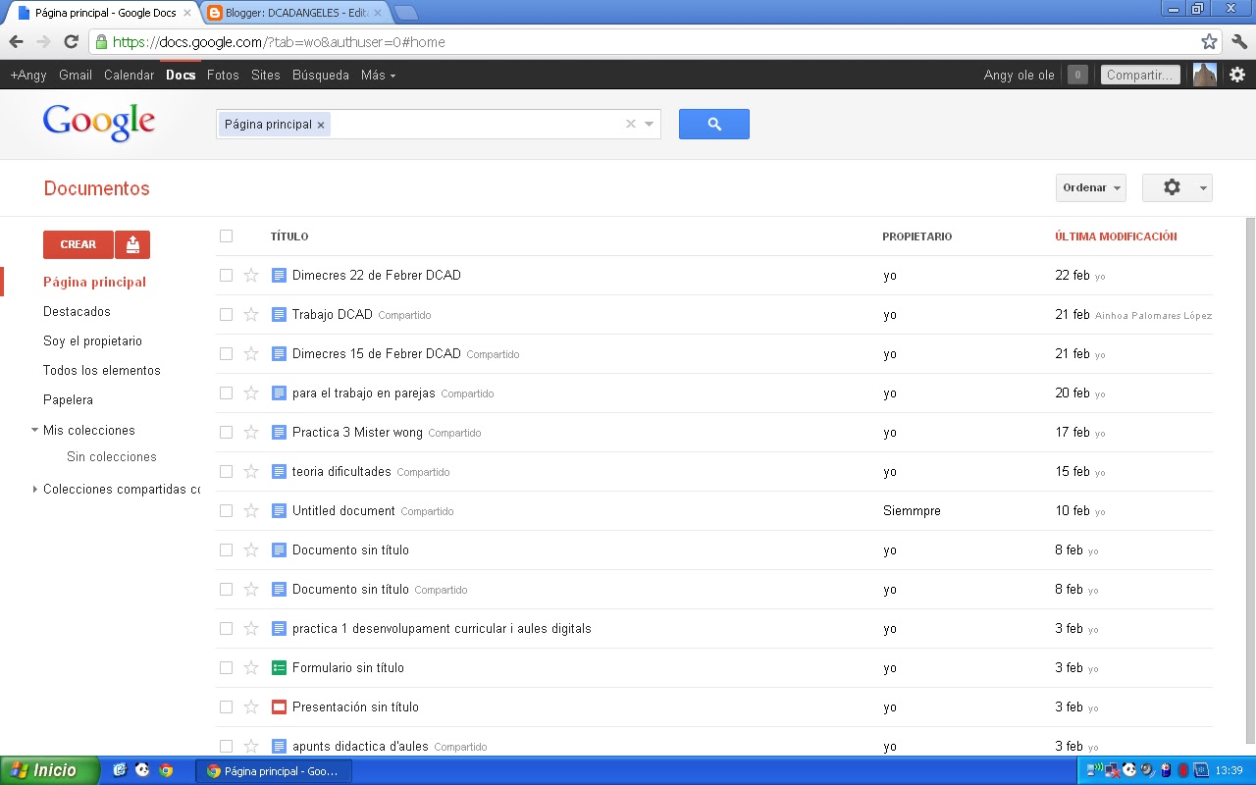Select the checkbox for para el trabajo en parejas

coord(227,392)
